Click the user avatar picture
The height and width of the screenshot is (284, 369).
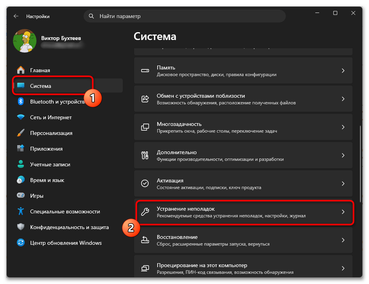(25, 41)
